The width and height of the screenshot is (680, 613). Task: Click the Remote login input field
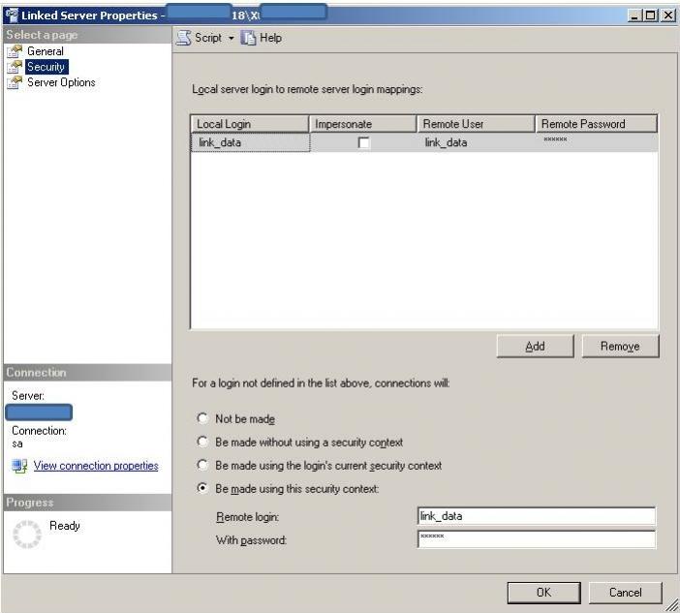(537, 516)
